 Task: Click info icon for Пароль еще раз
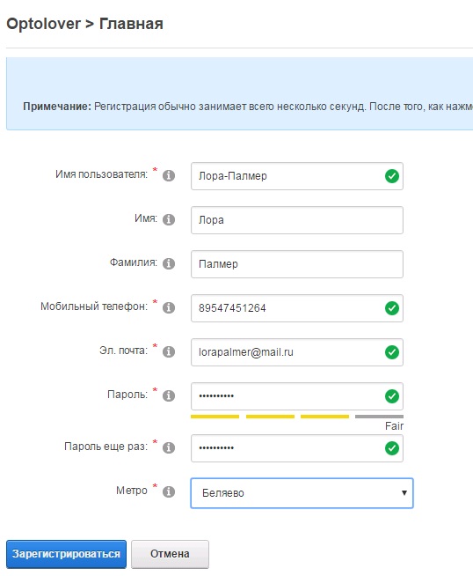168,447
